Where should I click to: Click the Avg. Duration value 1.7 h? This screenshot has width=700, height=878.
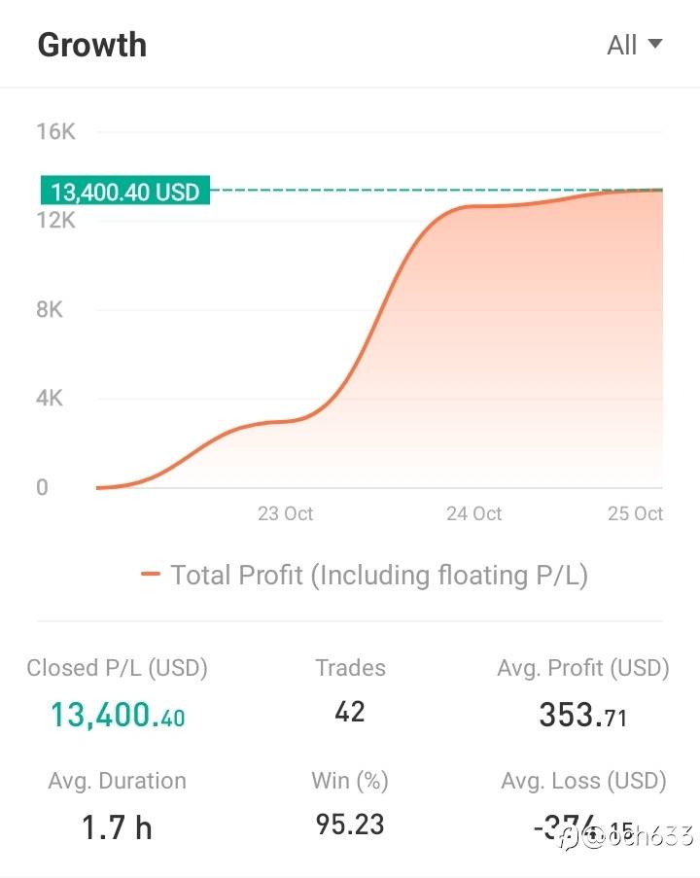[x=117, y=827]
